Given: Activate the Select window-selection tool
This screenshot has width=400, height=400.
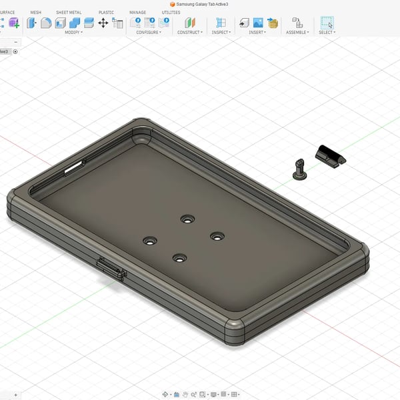Looking at the screenshot, I should pos(327,23).
